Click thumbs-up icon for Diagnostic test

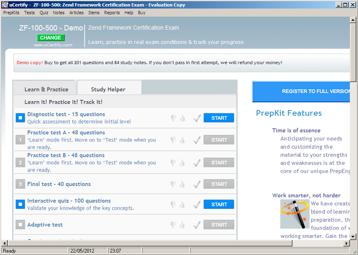[182, 118]
